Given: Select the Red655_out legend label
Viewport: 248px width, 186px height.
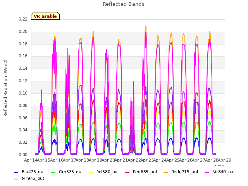Looking at the screenshot, I should click(x=145, y=172).
